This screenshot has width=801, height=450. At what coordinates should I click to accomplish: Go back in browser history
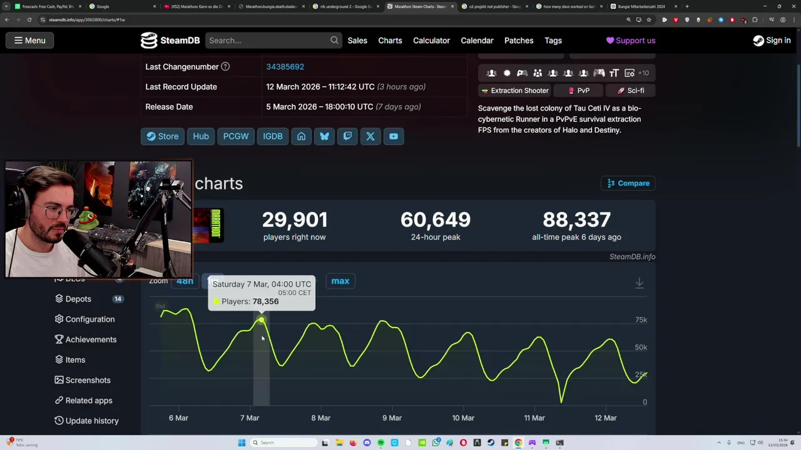point(7,19)
